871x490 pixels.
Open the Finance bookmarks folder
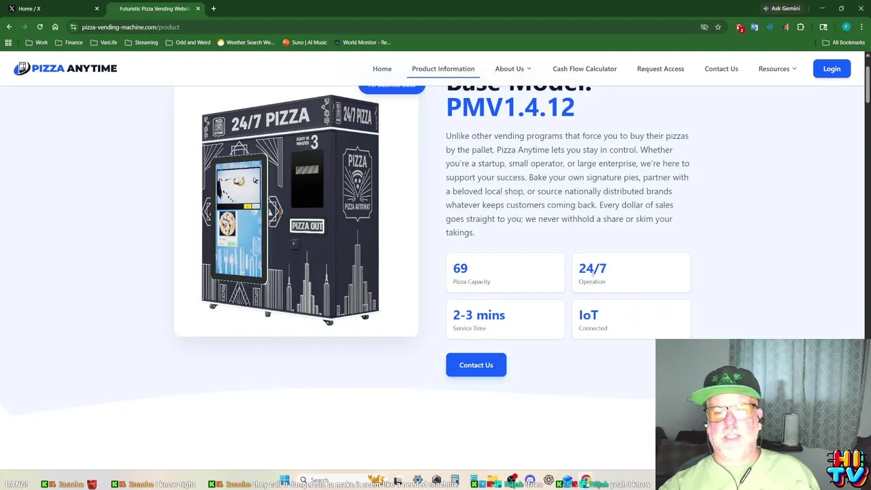(69, 42)
